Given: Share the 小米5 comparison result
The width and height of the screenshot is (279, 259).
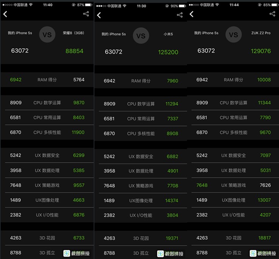Looking at the screenshot, I should [x=180, y=15].
